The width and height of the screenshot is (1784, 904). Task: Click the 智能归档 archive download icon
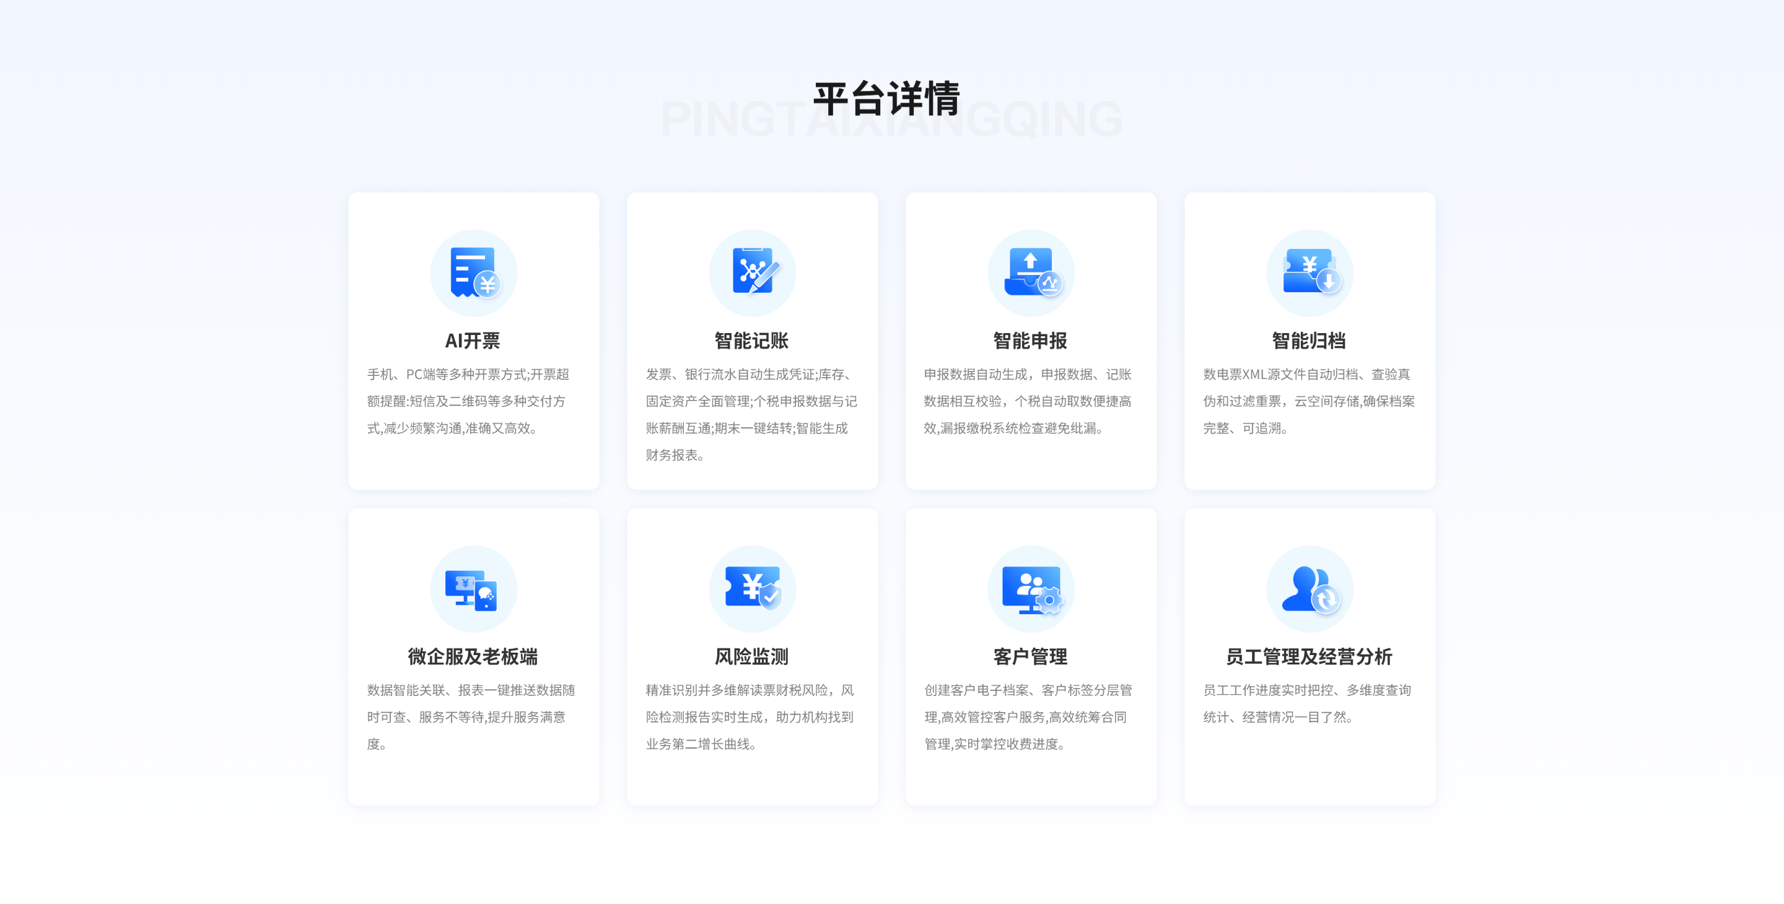(1309, 272)
